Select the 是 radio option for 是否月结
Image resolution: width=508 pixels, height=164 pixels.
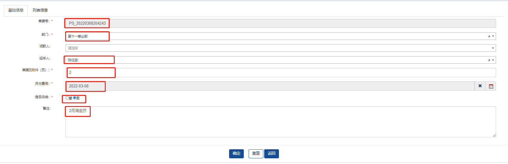67,98
